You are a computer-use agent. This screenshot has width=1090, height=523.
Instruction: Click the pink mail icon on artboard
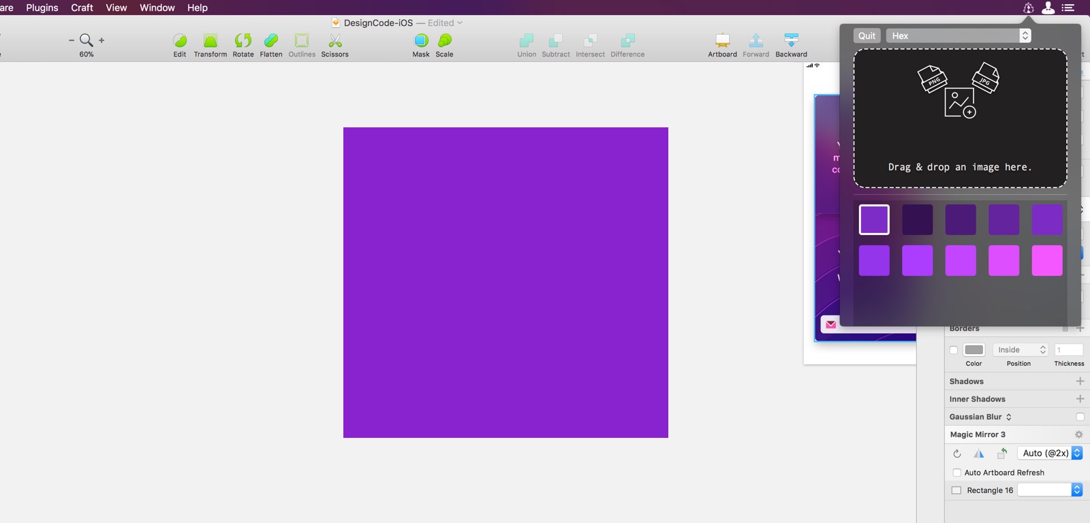(830, 325)
